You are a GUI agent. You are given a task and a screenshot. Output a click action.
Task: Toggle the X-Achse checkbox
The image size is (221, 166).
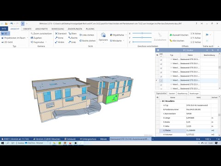point(192,34)
